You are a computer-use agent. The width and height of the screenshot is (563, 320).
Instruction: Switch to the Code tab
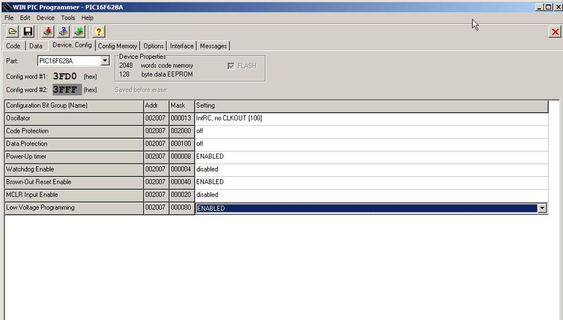pos(13,46)
